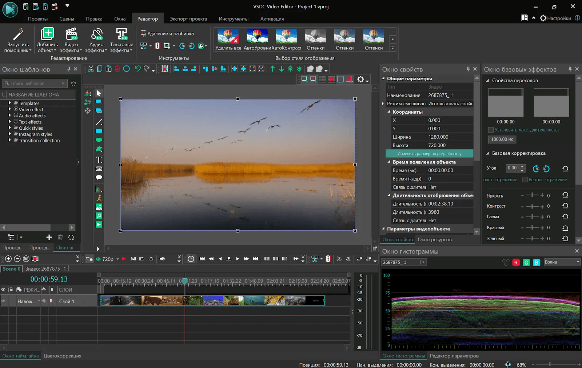Click the undo arrow icon

(x=137, y=69)
